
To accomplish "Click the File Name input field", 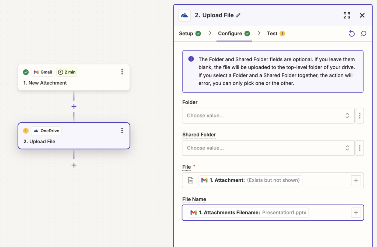I will pos(329,213).
